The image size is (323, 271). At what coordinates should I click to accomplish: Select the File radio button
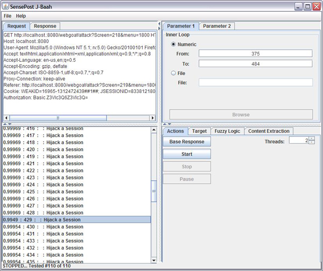(173, 73)
